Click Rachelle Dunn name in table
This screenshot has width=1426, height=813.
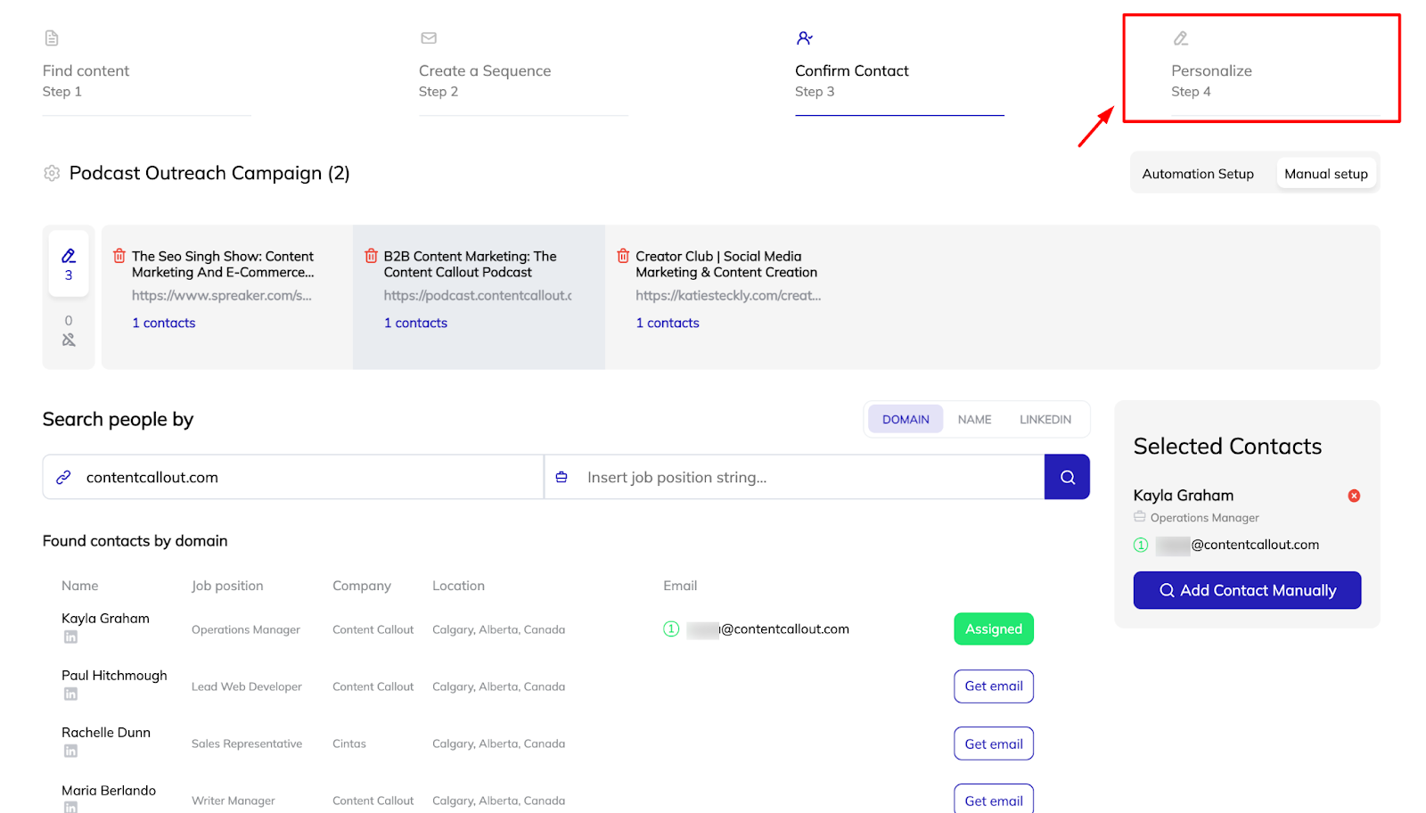[106, 732]
